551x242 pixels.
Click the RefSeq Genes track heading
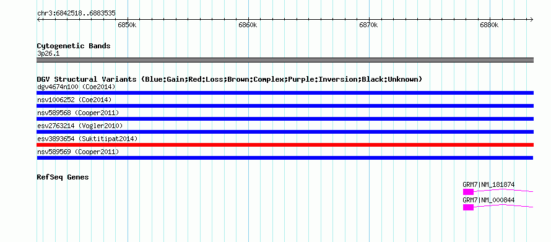click(63, 178)
